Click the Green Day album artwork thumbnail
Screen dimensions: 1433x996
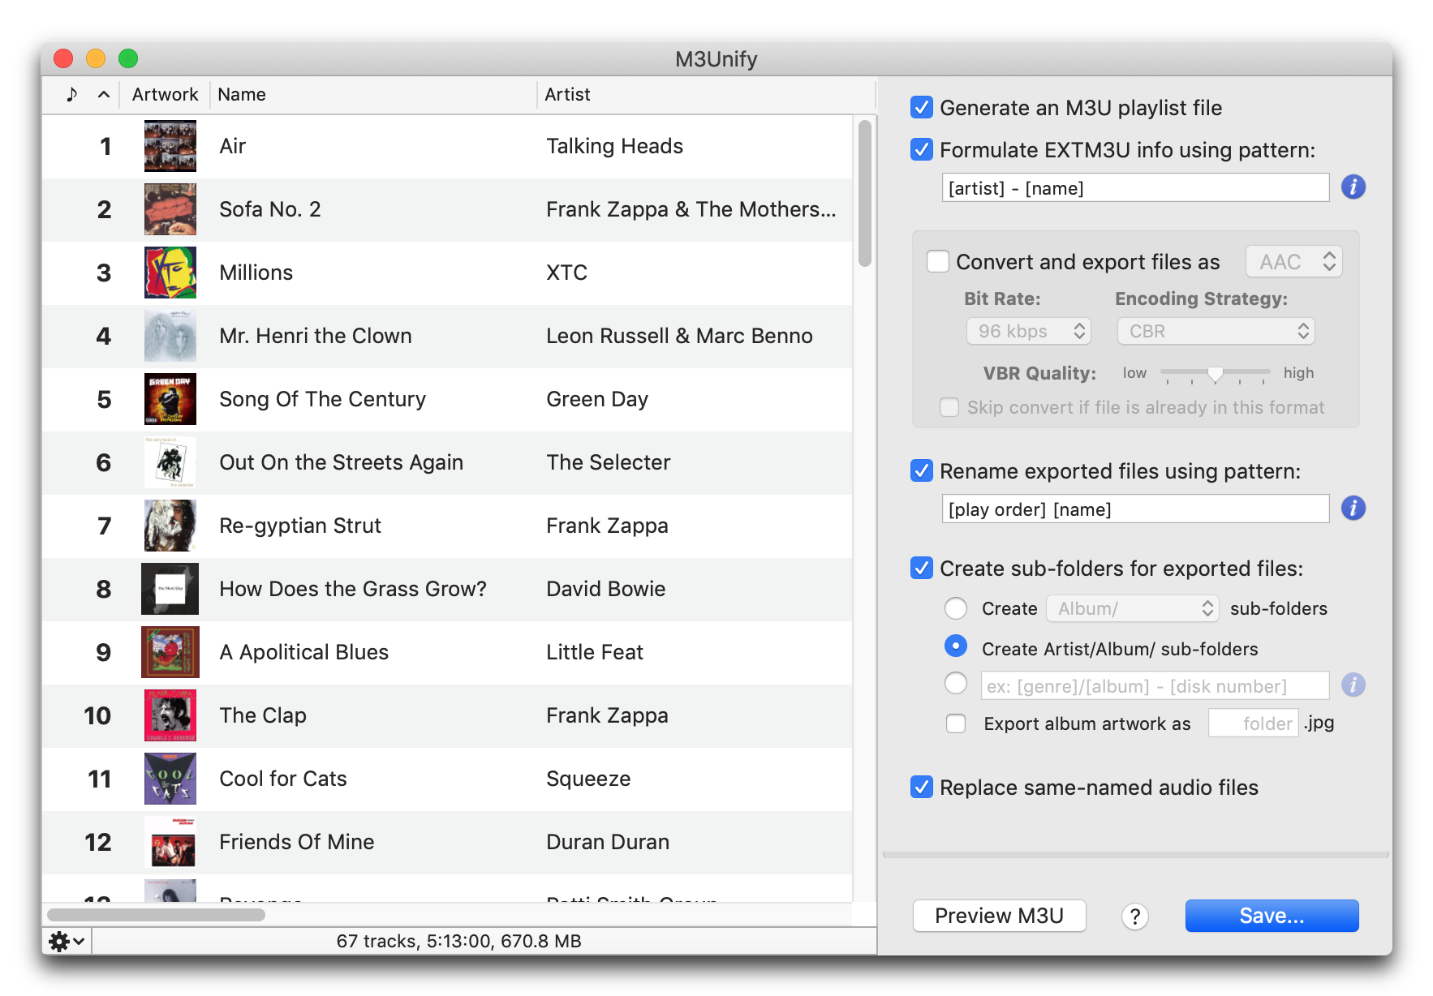[x=170, y=399]
